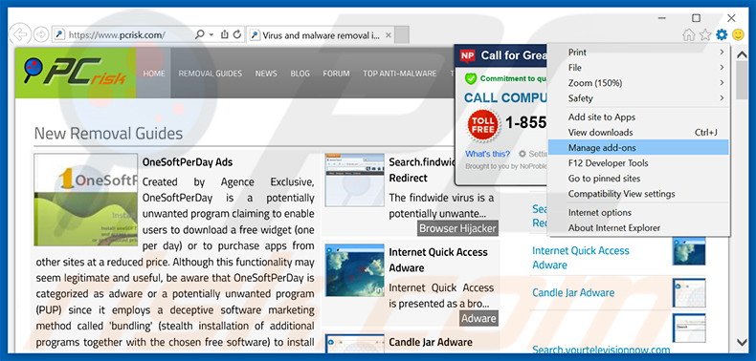Open the FORUM navigation item
The height and width of the screenshot is (361, 756).
336,74
